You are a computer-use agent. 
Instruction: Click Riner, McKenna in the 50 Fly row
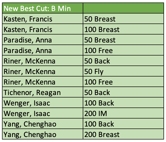[x=43, y=72]
